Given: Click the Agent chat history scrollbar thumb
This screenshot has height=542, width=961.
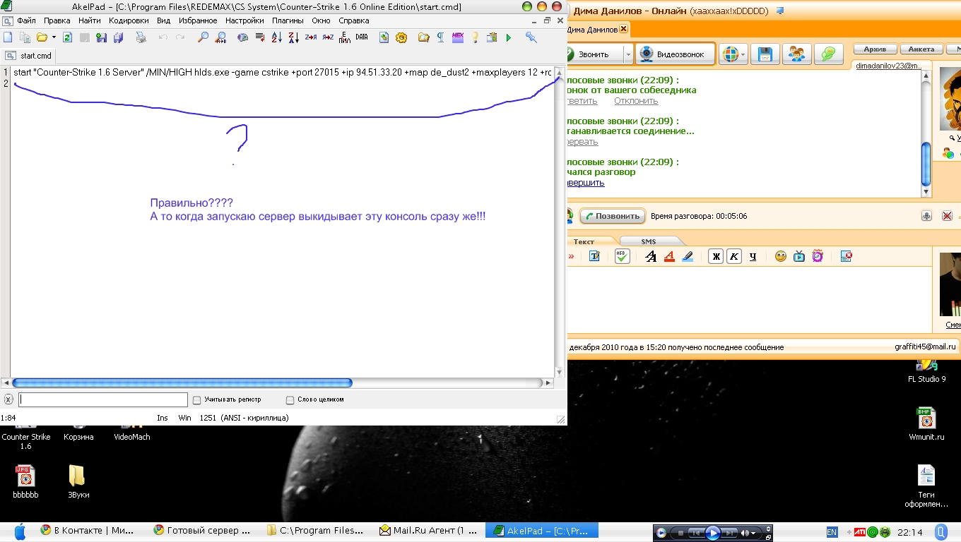Looking at the screenshot, I should tap(926, 164).
